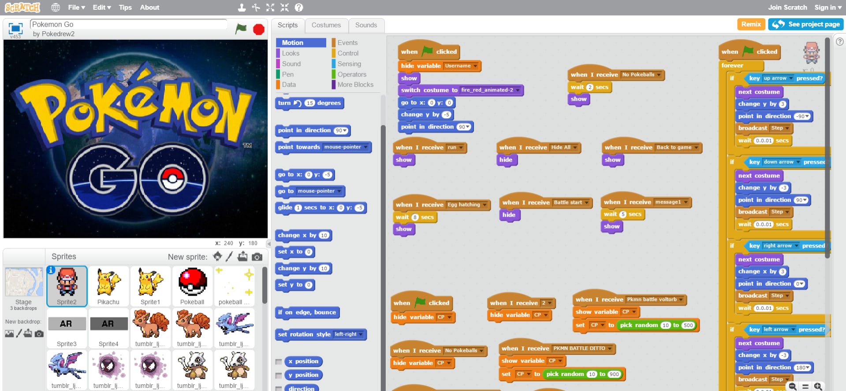Select the Pokeball sprite thumbnail
This screenshot has height=391, width=846.
192,286
